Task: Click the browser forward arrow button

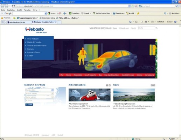Action: click(x=6, y=6)
